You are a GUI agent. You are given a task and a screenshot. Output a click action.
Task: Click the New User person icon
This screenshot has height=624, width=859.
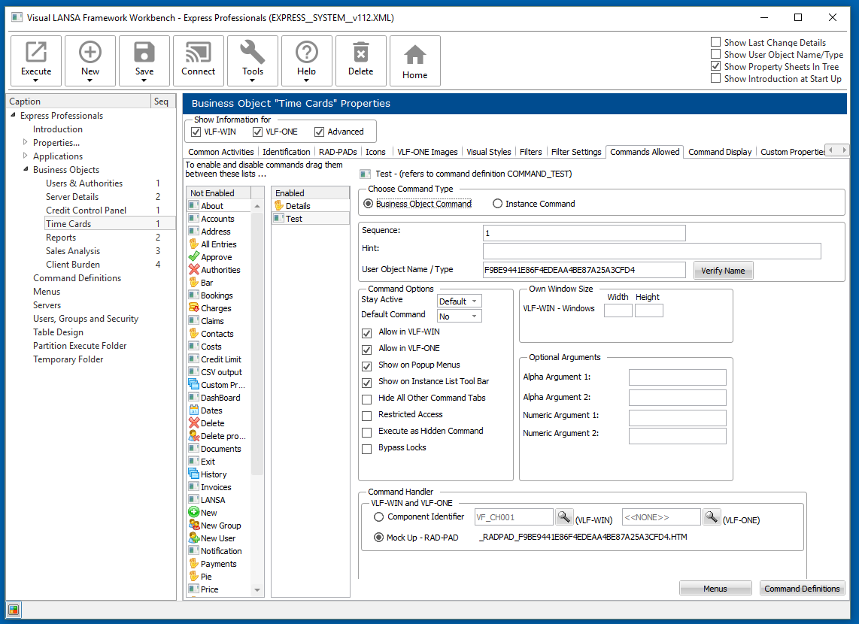(x=194, y=538)
